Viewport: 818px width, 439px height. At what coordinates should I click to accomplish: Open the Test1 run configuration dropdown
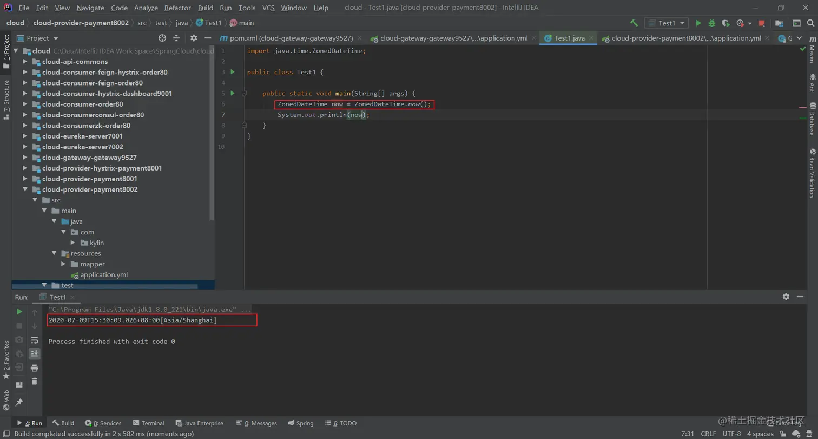pyautogui.click(x=667, y=23)
